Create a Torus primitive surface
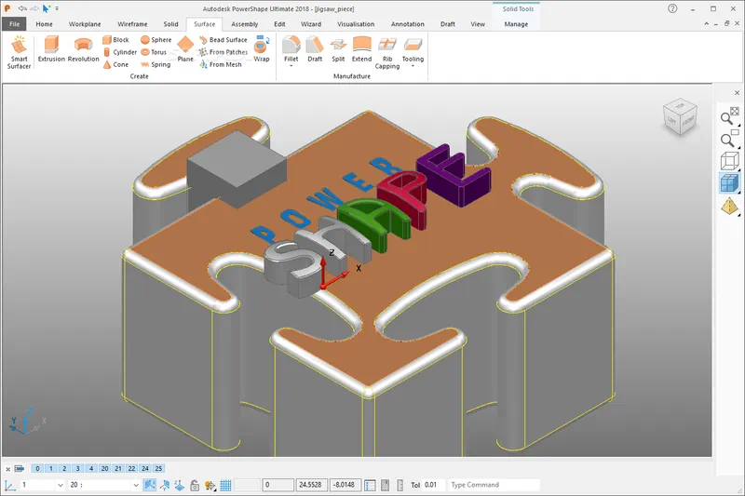Screen dimensions: 745x496 (154, 52)
